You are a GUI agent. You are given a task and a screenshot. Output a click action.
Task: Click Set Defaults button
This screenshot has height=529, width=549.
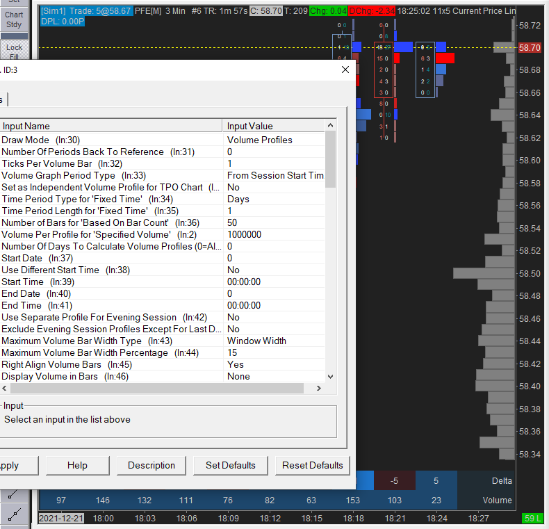pos(231,465)
